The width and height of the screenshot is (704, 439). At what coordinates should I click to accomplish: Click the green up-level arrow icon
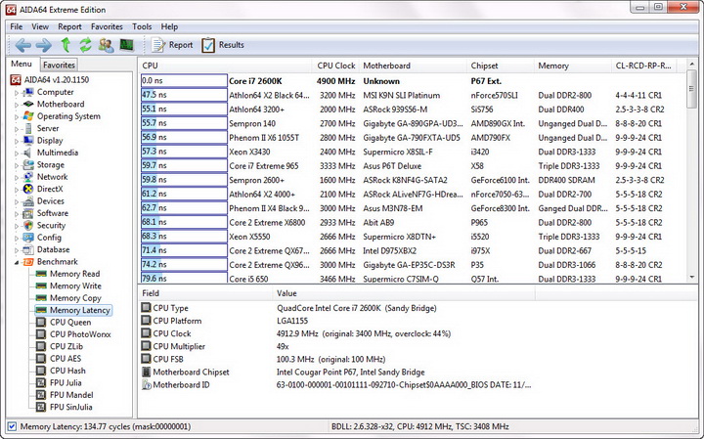[x=66, y=45]
